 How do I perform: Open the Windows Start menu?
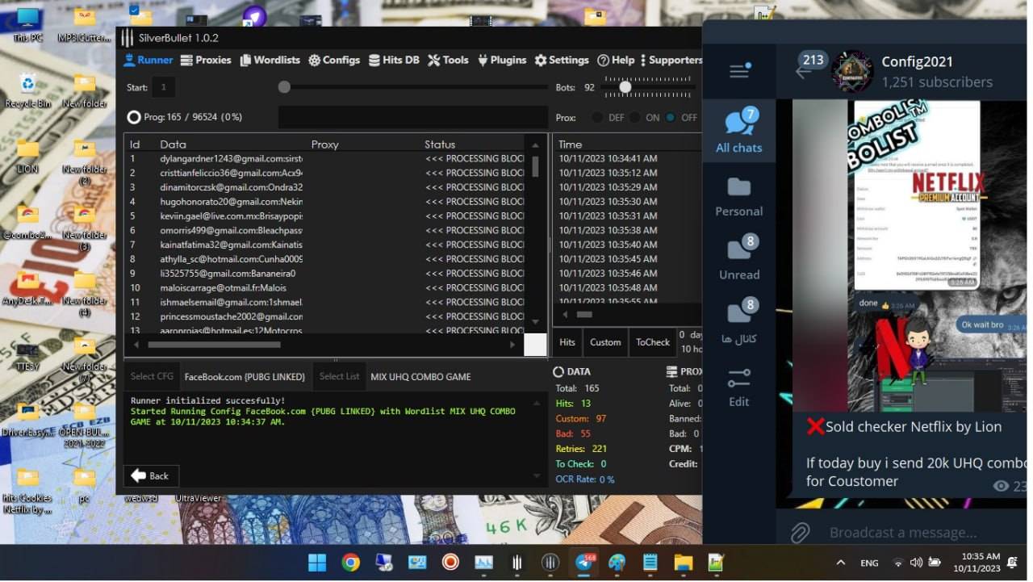317,563
